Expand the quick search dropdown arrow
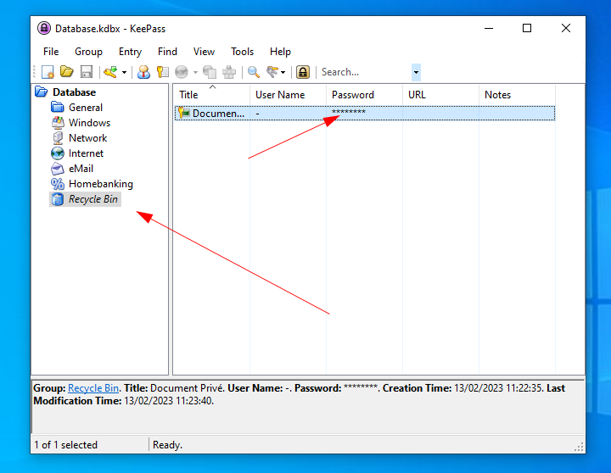Screen dimensions: 611x473 click(x=416, y=73)
